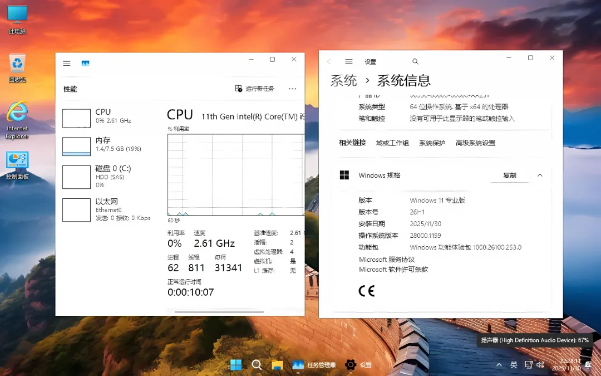Open Microsoft 软件许可条款 link
Viewport: 601px width, 376px height.
click(x=393, y=270)
